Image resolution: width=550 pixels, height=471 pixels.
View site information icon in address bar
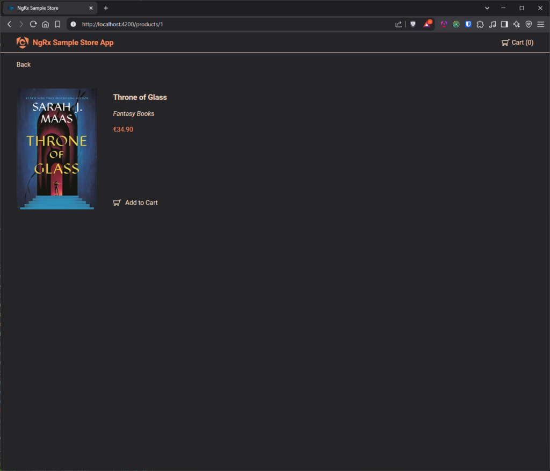(x=73, y=24)
